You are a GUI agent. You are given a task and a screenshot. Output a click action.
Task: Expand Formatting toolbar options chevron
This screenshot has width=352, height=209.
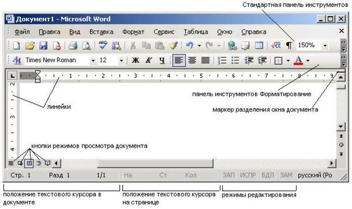[x=343, y=61]
